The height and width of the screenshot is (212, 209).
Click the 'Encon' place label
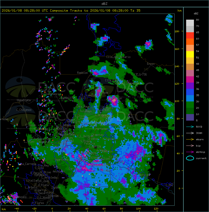click(151, 64)
